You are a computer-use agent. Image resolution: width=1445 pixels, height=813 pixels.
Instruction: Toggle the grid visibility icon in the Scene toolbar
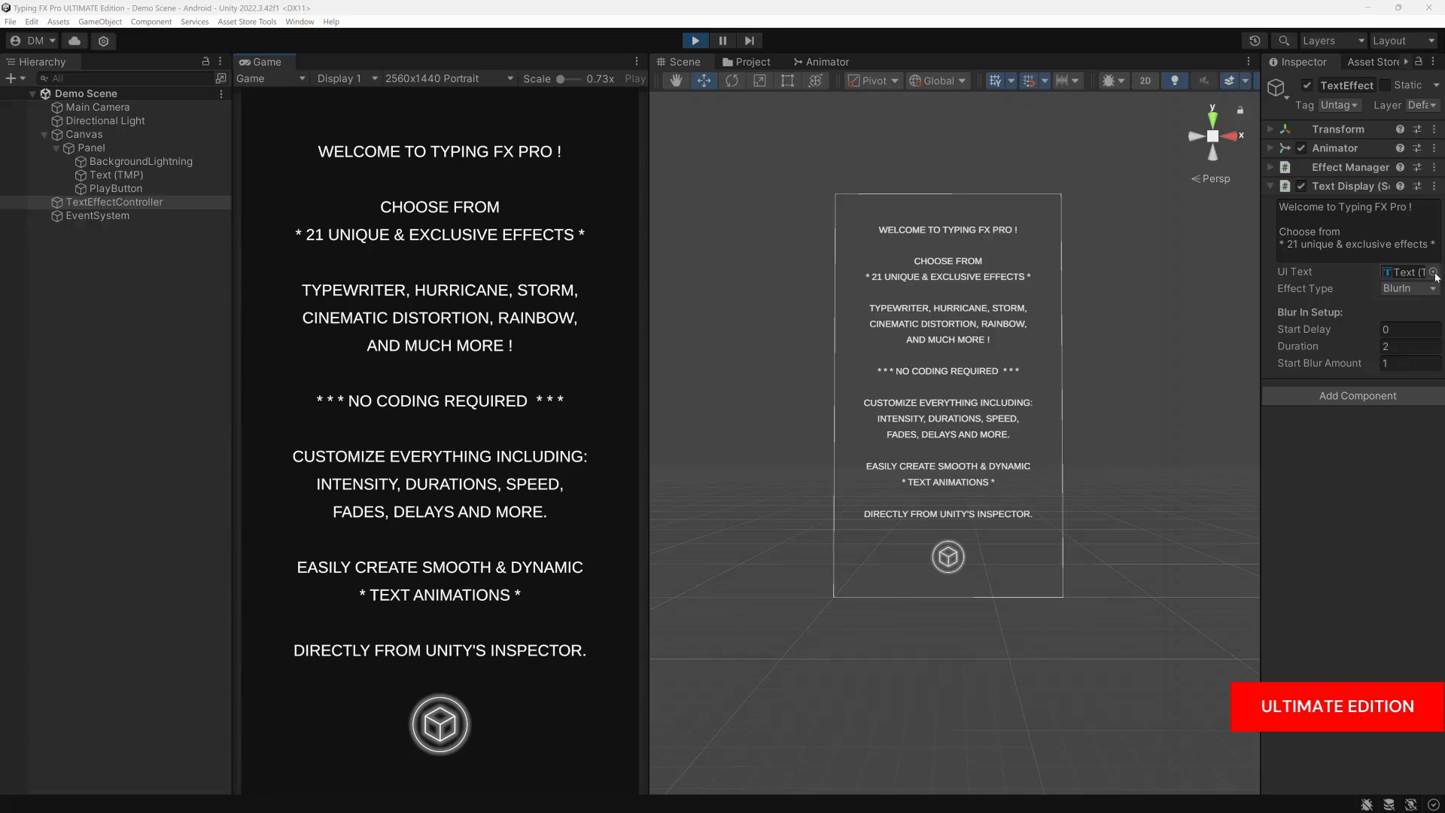pyautogui.click(x=995, y=81)
